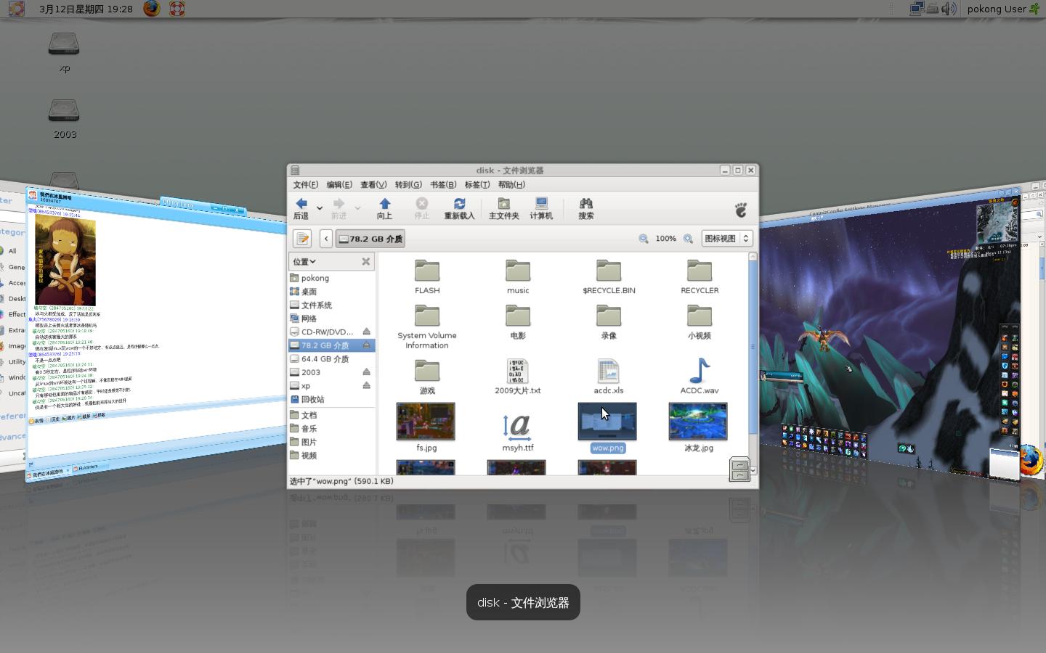Open the 位置 sidebar selector dropdown
Viewport: 1046px width, 653px height.
coord(304,261)
